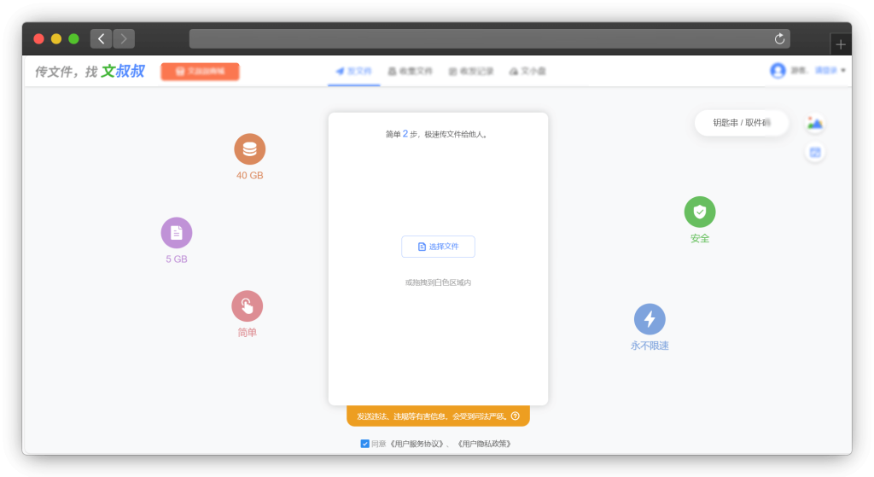Click the purple 5 GB file icon
This screenshot has width=874, height=477.
(x=176, y=233)
